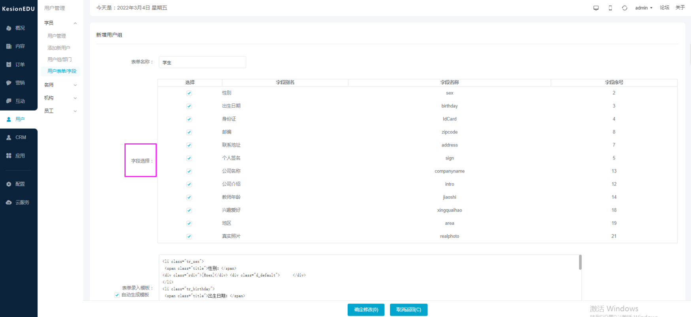Click the page vertical scrollbar
The width and height of the screenshot is (691, 317).
point(690,53)
